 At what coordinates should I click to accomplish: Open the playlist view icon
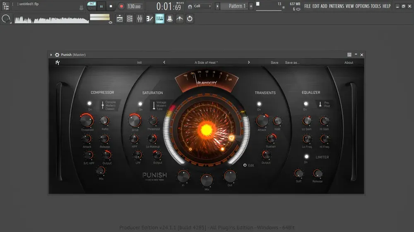(120, 19)
